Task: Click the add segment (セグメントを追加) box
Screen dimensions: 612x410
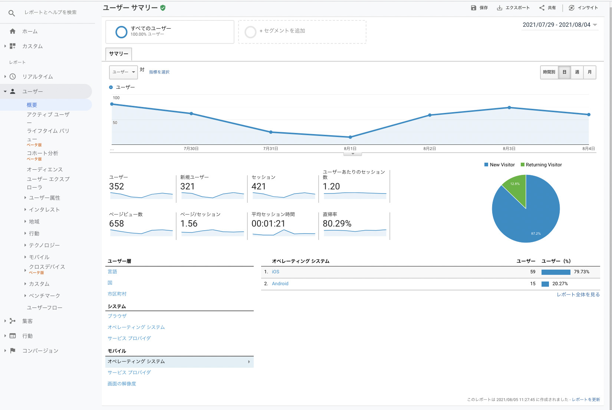Action: [302, 32]
